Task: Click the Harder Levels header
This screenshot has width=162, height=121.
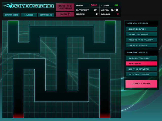Action: click(x=141, y=52)
